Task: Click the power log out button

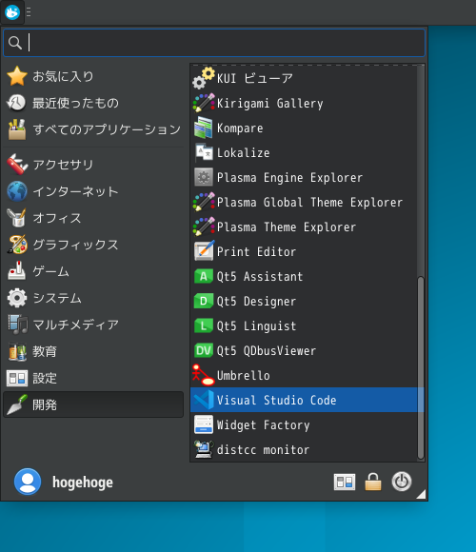Action: point(402,482)
